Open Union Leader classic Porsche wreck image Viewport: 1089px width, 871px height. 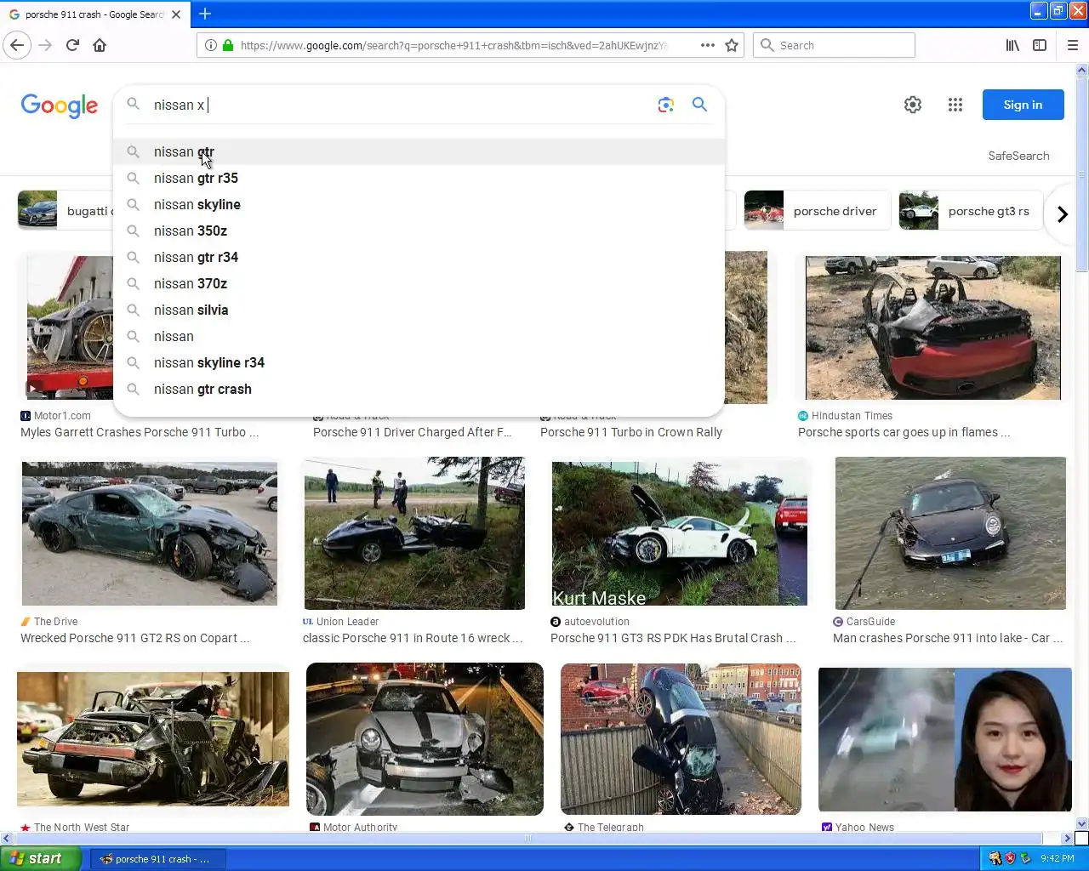click(414, 533)
